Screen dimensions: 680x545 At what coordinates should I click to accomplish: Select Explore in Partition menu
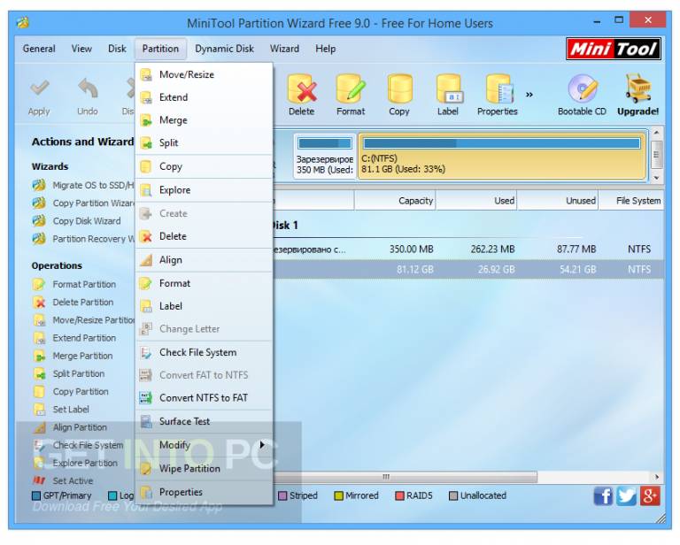[x=204, y=189]
